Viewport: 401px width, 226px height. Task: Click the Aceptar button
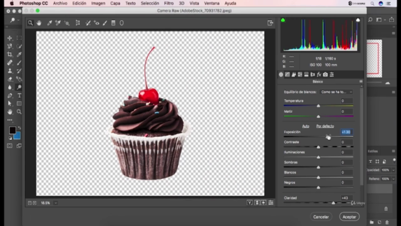coord(350,217)
